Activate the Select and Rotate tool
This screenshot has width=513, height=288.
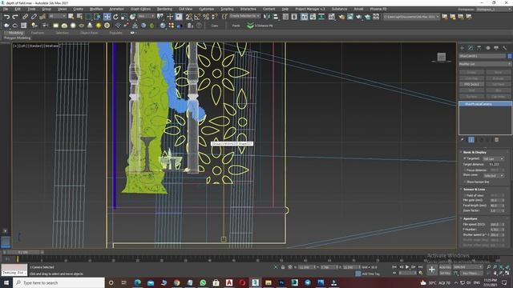[x=115, y=17]
